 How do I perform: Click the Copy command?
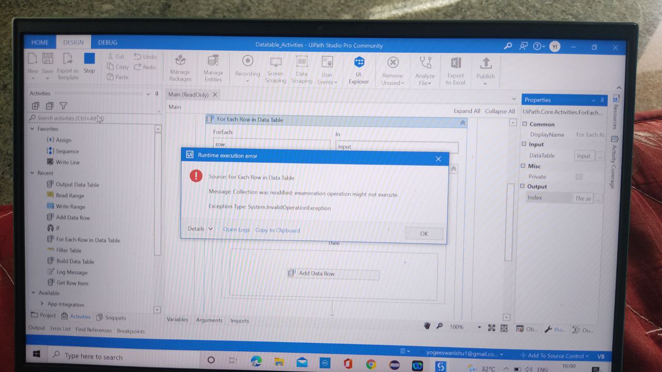(x=118, y=67)
